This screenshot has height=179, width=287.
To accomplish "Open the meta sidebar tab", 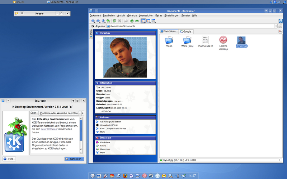I will tap(91, 34).
